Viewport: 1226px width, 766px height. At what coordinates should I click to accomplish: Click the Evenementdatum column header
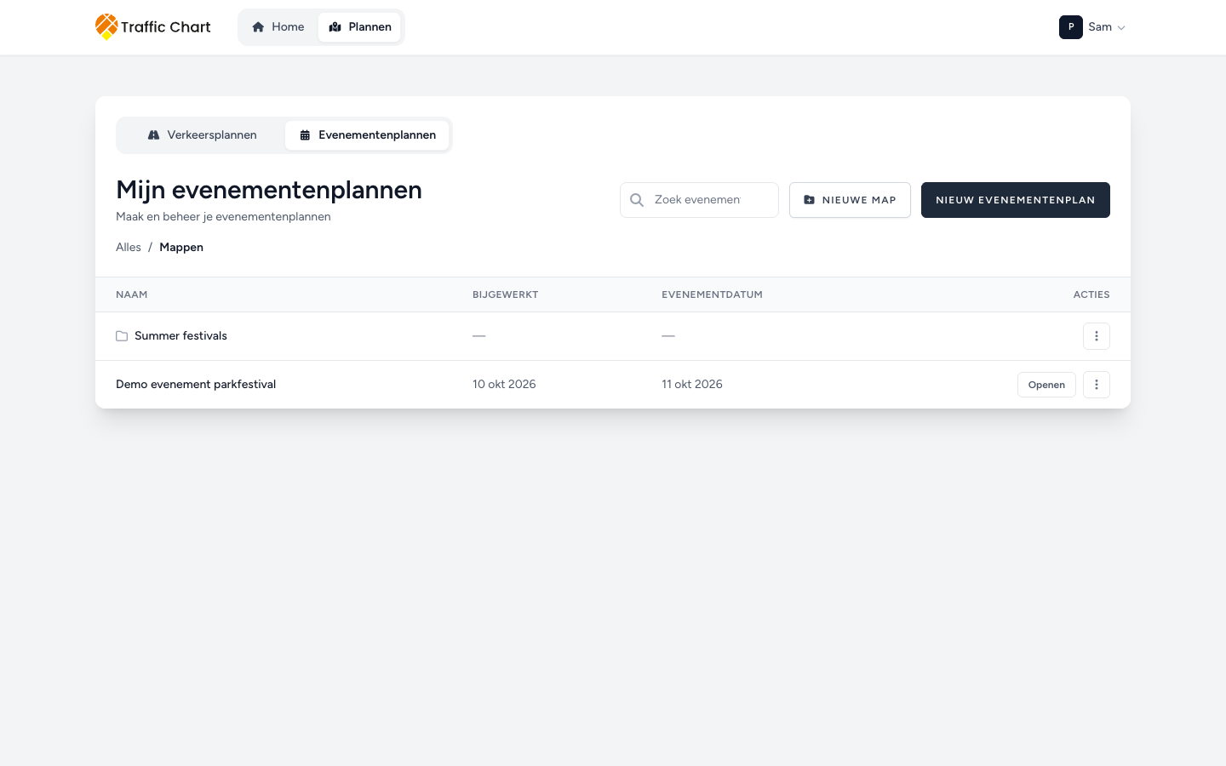click(712, 294)
